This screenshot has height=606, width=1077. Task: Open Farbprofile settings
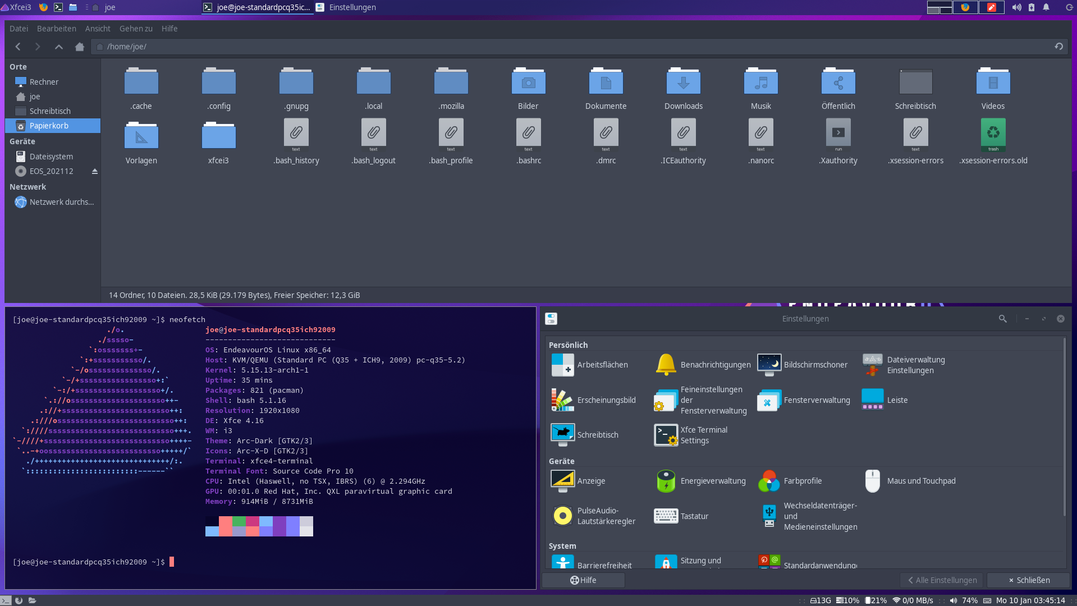coord(790,481)
